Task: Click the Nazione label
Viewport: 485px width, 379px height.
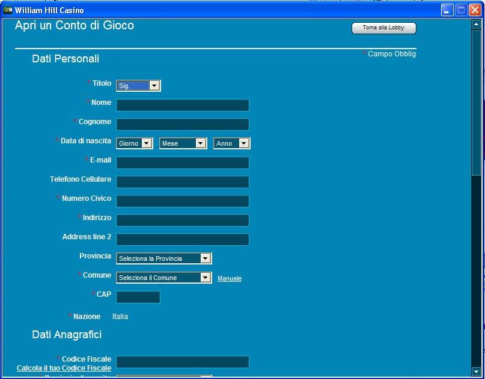Action: coord(87,317)
